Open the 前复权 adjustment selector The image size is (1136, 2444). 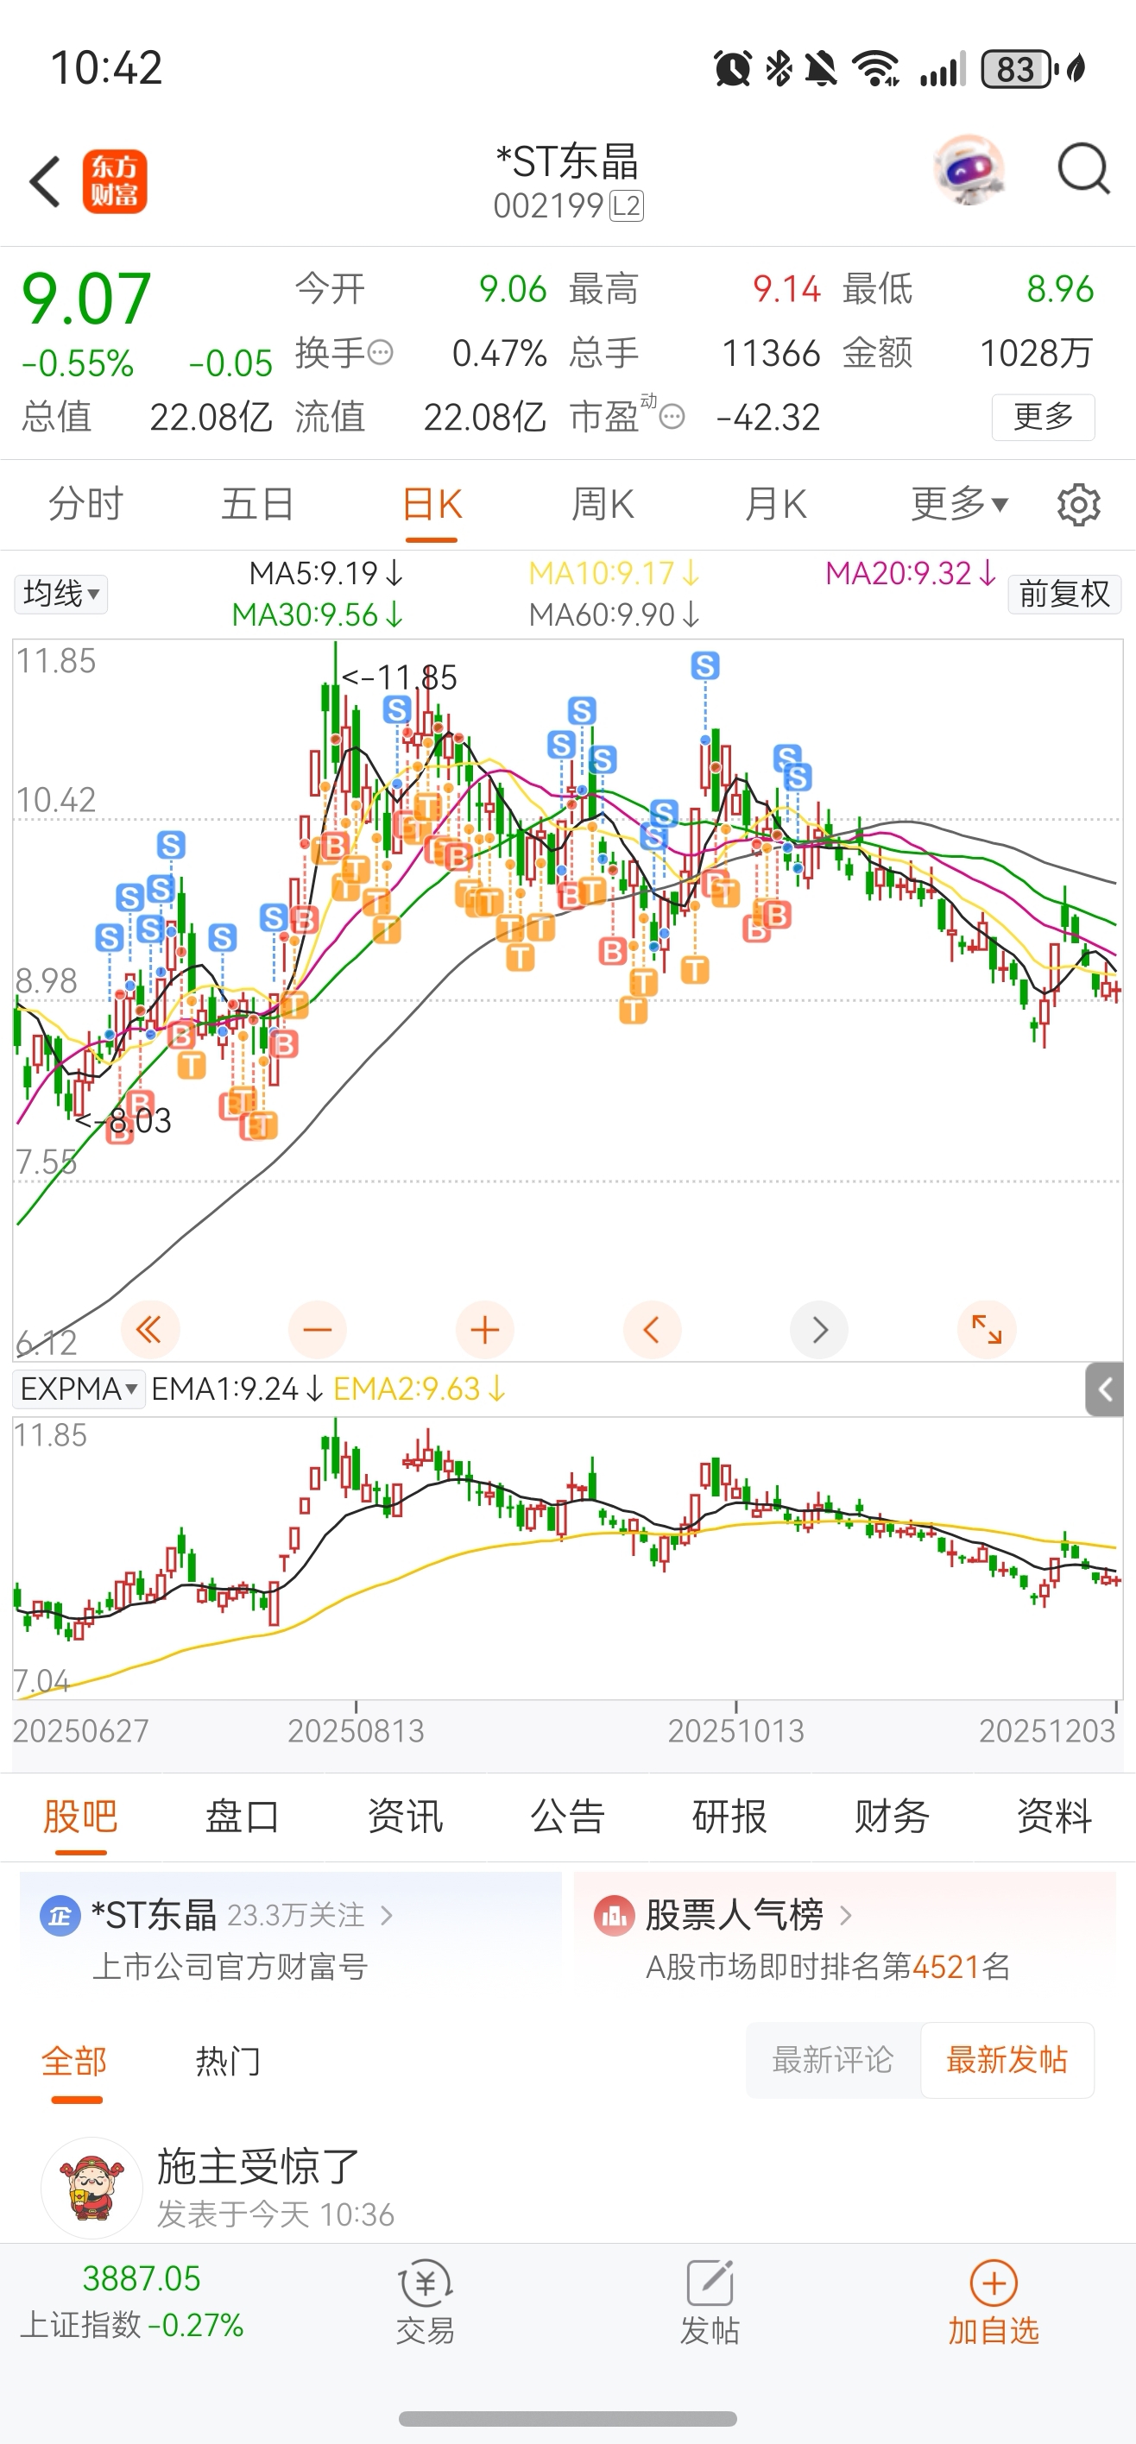pos(1065,594)
